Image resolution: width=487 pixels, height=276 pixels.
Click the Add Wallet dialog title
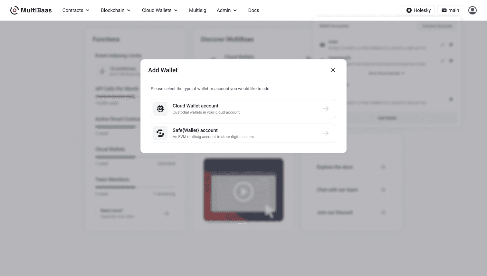(163, 70)
